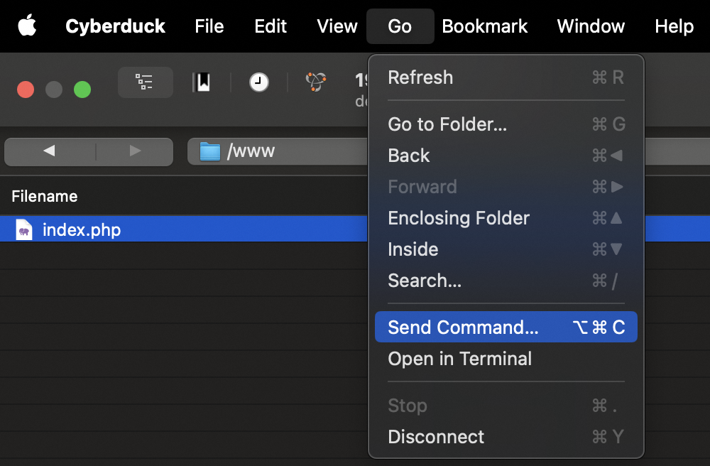Choose Go to Folder… menu entry
Image resolution: width=710 pixels, height=466 pixels.
coord(447,124)
